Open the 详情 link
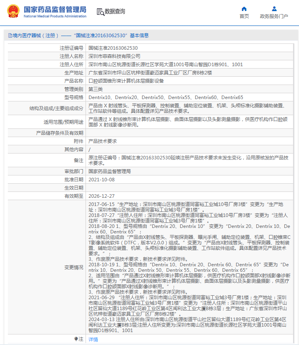The height and width of the screenshot is (345, 299). coord(93,340)
